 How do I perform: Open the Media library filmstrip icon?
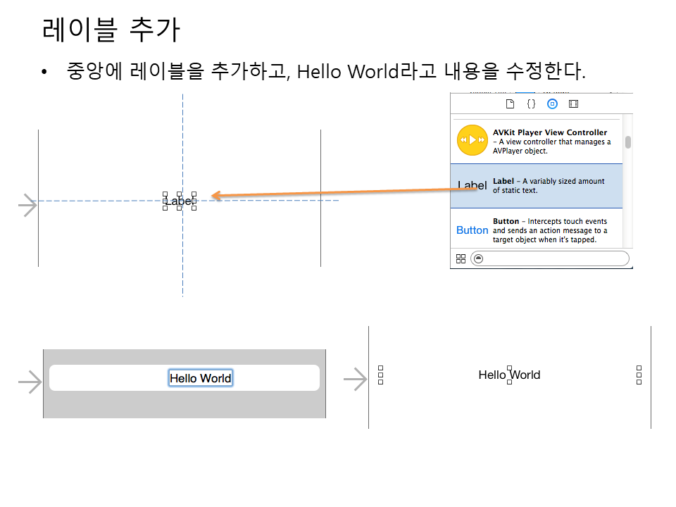573,104
